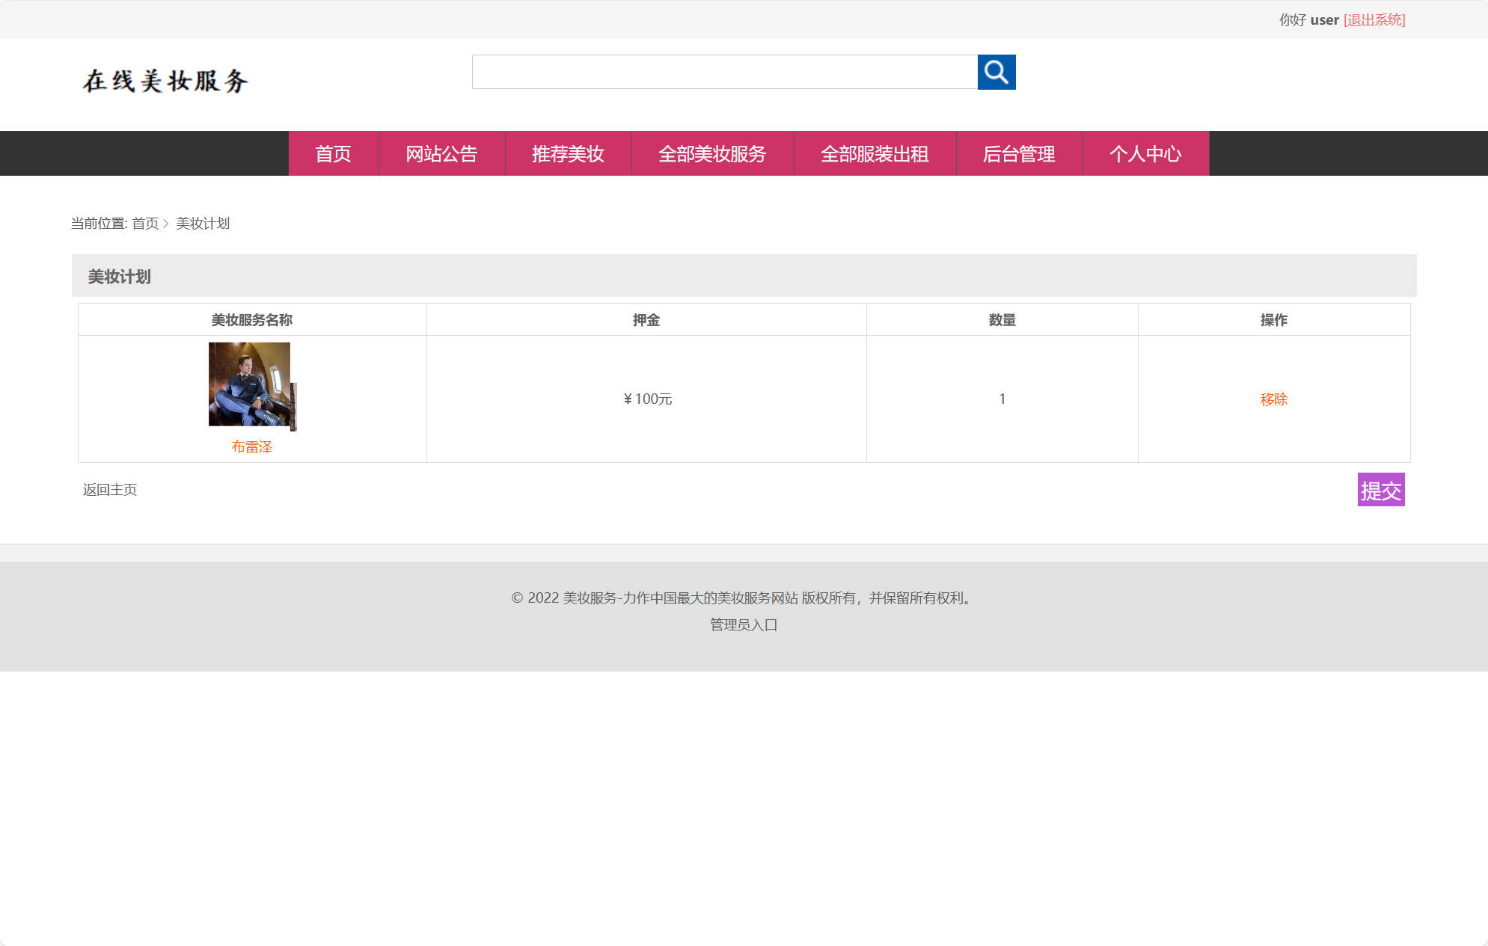Click the search magnifier icon
This screenshot has height=946, width=1488.
[x=996, y=73]
